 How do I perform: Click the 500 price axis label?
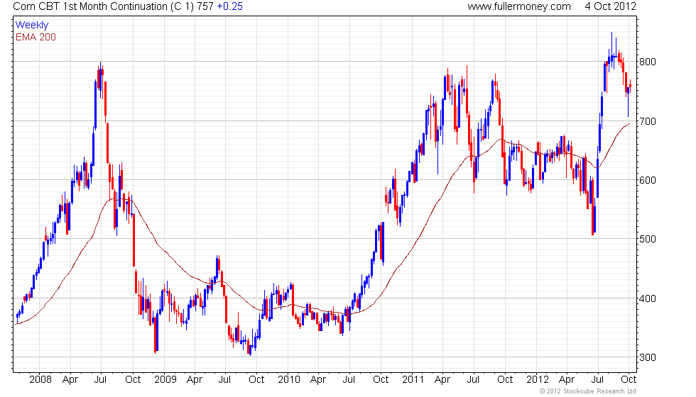coord(647,240)
